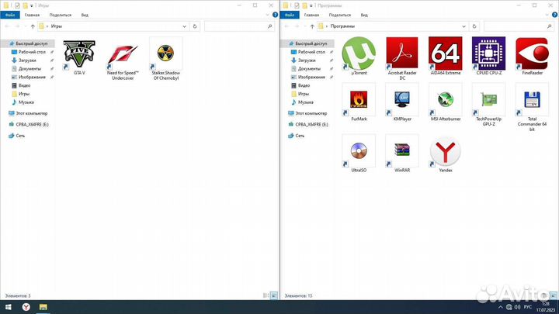Open the Windows Start menu
Viewport: 559px width, 314px height.
[x=9, y=307]
